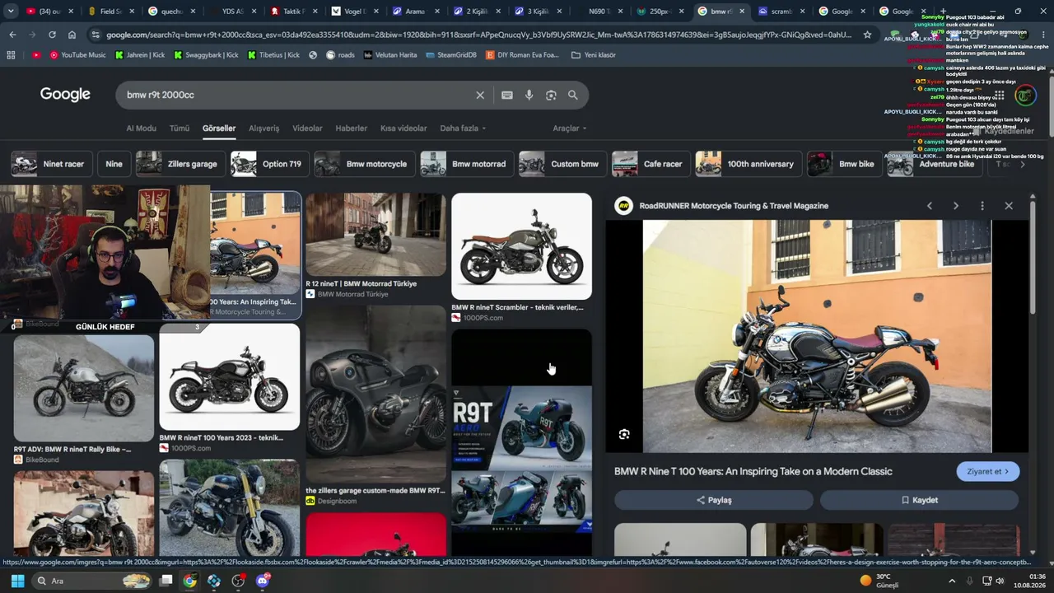Click the Windows taskbar search box 'Ara'
This screenshot has width=1054, height=593.
coord(93,581)
